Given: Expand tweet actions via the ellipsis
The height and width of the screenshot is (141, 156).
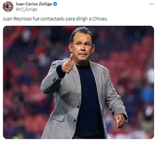Looking at the screenshot, I should coord(152,4).
